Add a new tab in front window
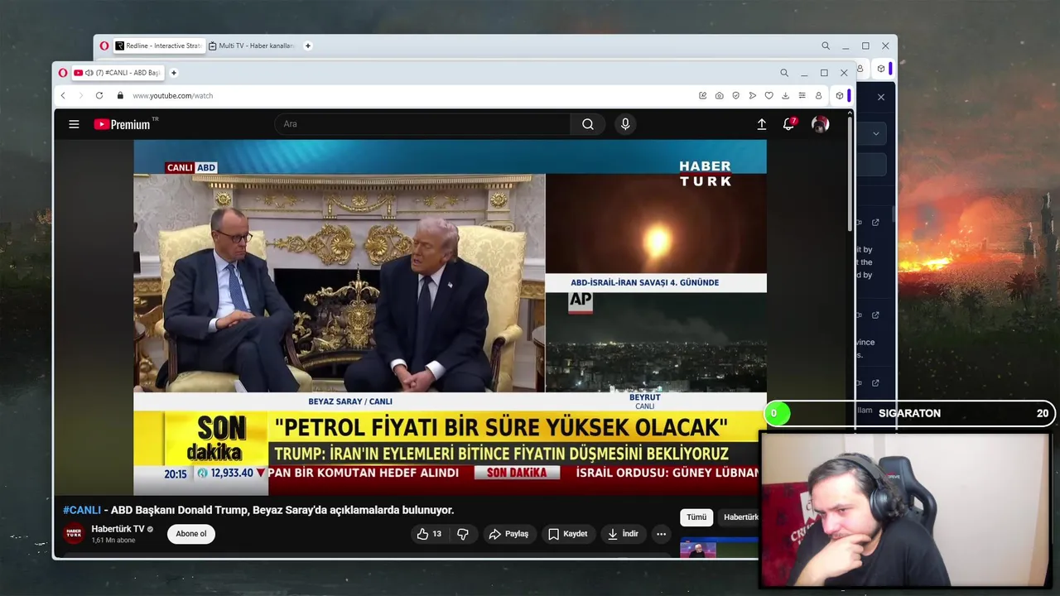The image size is (1060, 596). 174,73
